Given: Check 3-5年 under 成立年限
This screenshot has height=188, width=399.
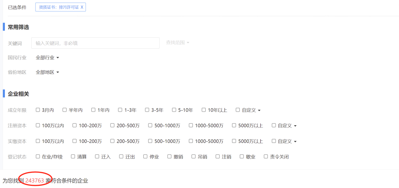Looking at the screenshot, I should coord(147,110).
